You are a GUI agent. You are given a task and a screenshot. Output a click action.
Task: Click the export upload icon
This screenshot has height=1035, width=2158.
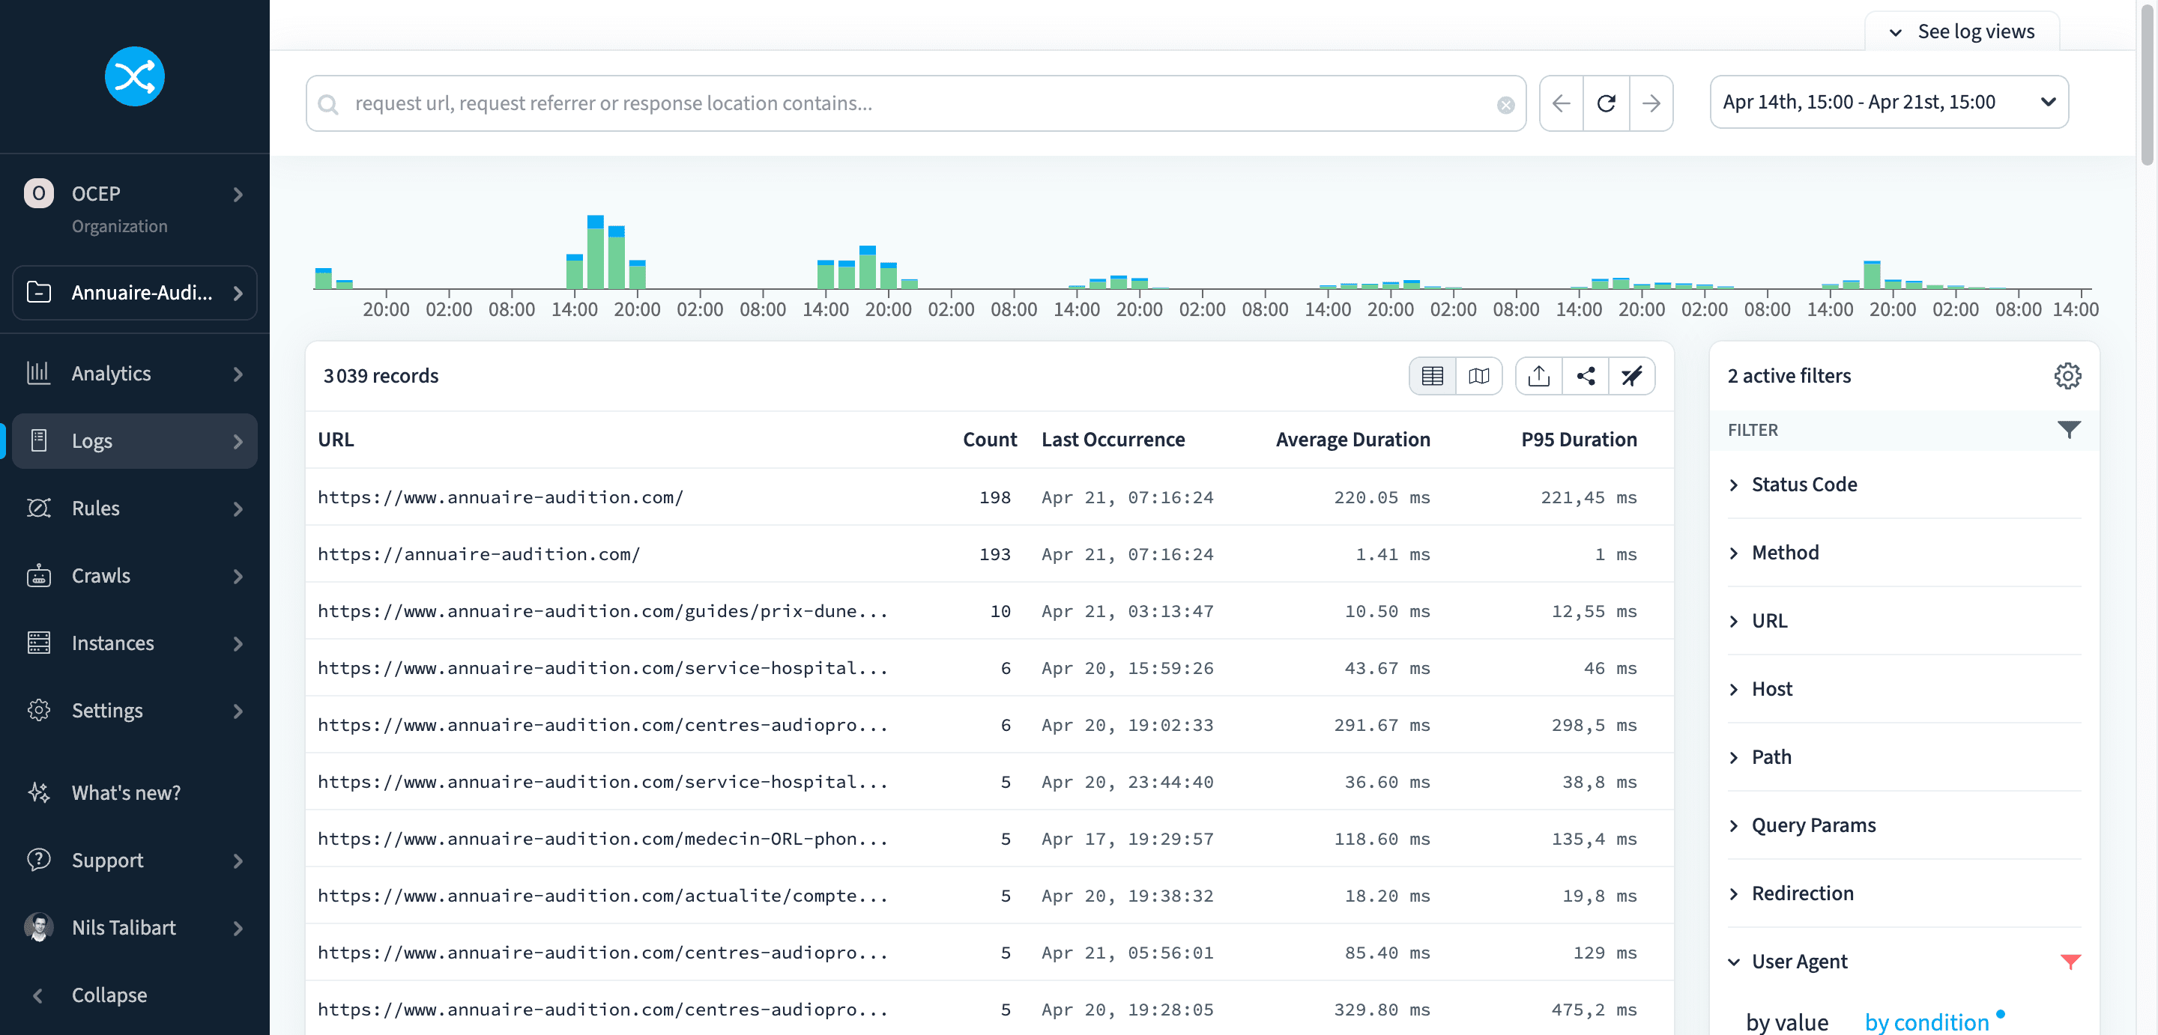coord(1538,376)
